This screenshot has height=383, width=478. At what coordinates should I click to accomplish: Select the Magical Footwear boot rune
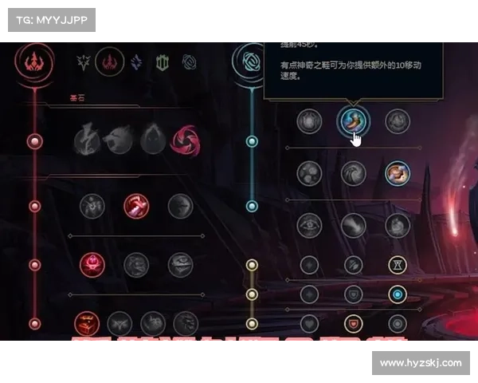353,121
